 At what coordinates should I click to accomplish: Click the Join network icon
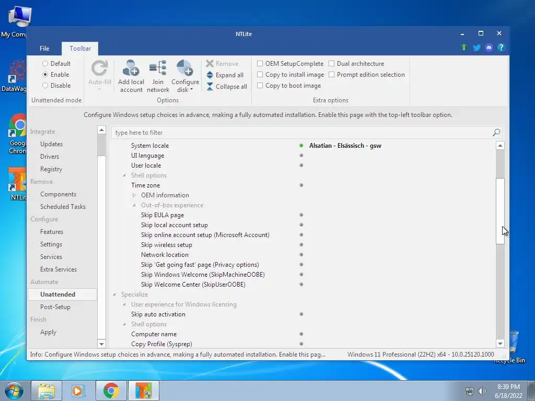158,68
